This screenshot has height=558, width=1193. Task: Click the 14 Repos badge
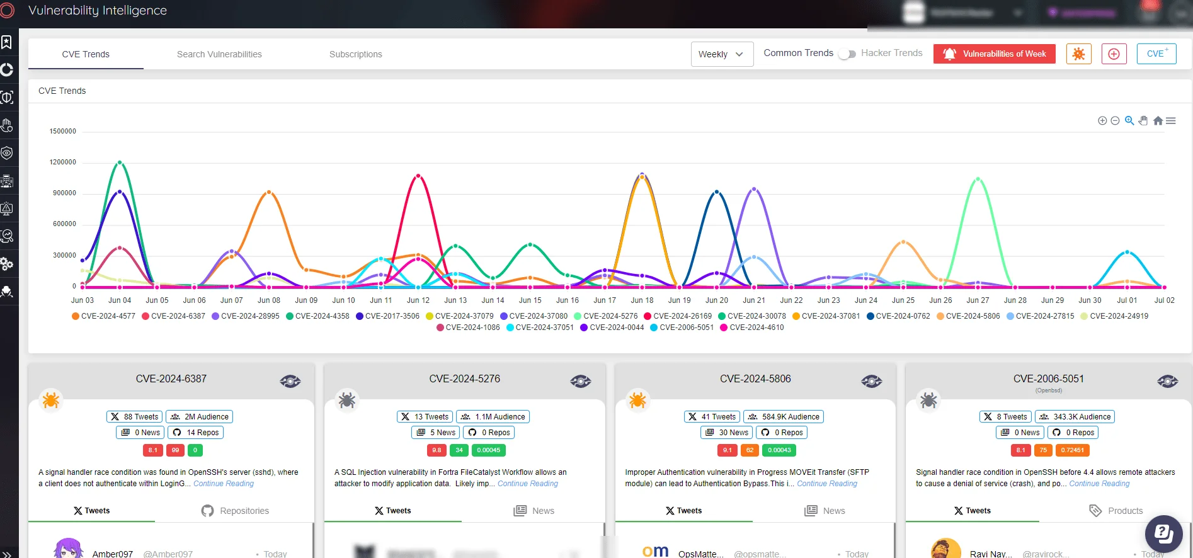195,432
